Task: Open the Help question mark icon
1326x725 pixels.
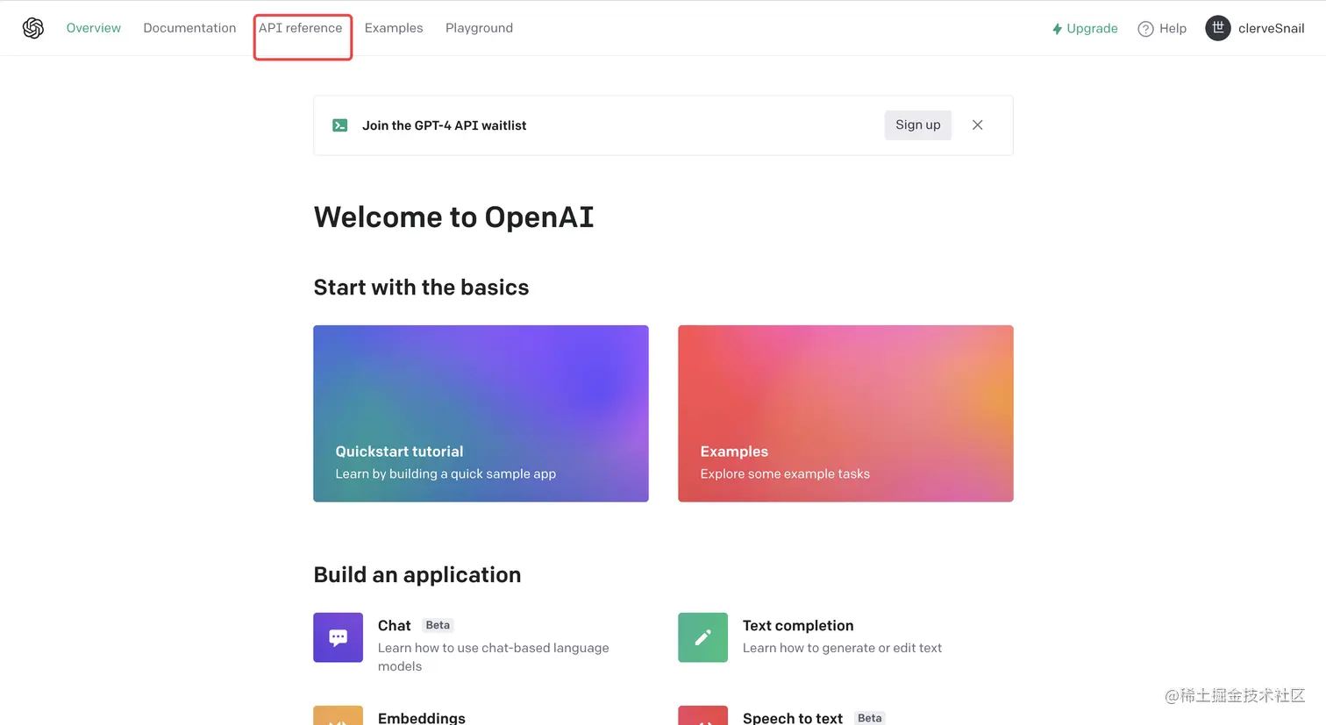Action: tap(1145, 29)
